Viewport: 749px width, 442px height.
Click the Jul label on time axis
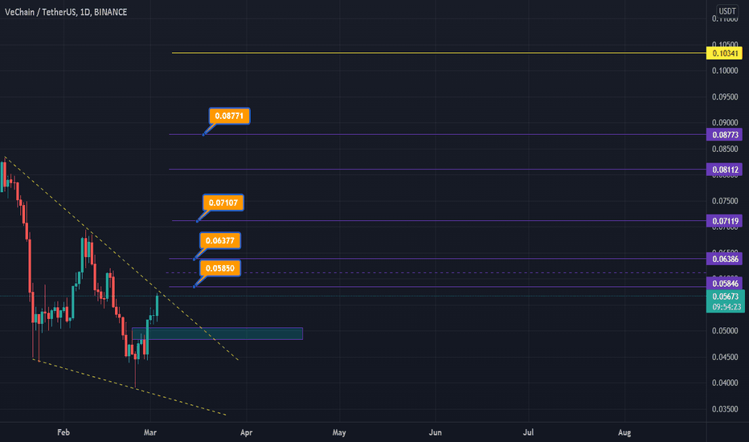(528, 432)
